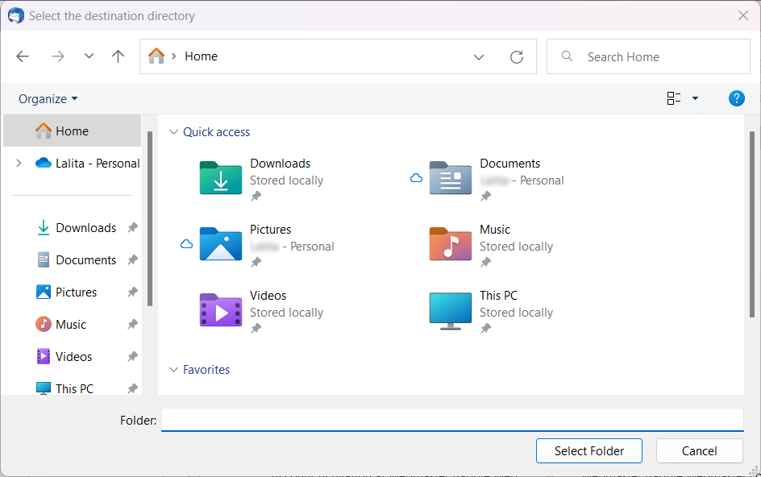Select Home in the navigation pane
Viewport: 761px width, 477px height.
click(72, 131)
